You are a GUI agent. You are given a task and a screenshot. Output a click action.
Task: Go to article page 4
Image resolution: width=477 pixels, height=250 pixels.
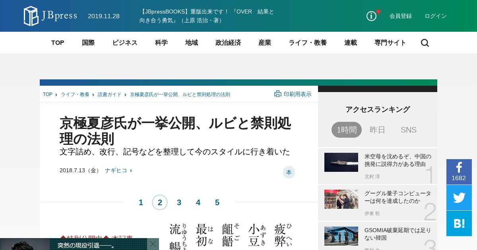[x=198, y=202]
